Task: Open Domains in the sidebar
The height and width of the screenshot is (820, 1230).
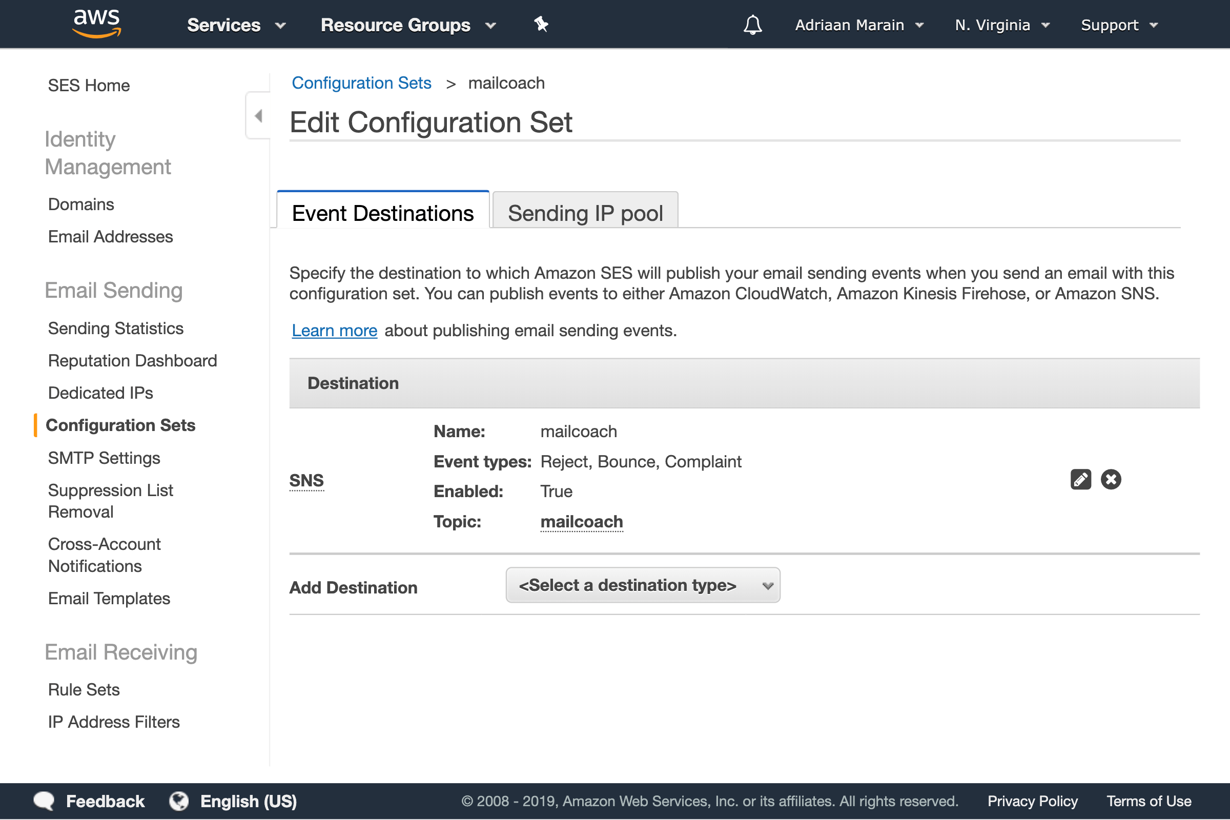Action: 81,204
